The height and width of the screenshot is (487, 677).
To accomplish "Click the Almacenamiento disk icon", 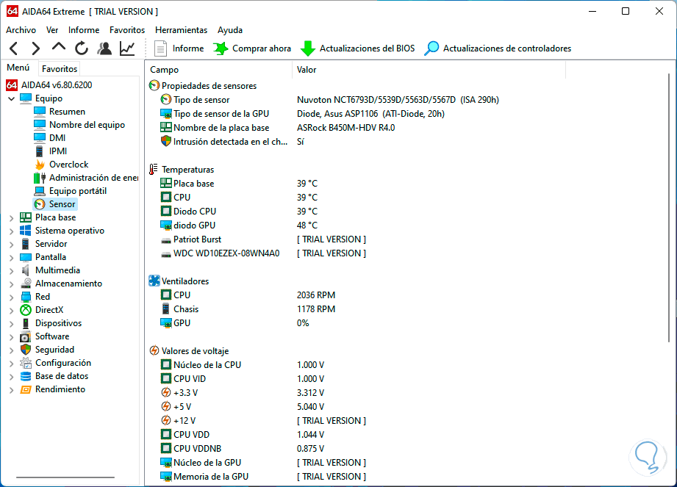I will [26, 284].
